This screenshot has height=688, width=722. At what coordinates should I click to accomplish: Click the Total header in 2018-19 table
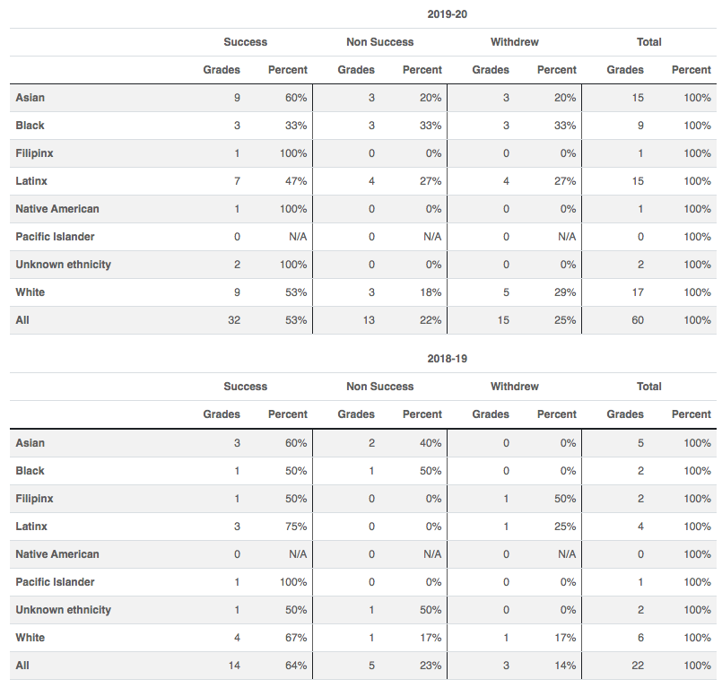[648, 387]
